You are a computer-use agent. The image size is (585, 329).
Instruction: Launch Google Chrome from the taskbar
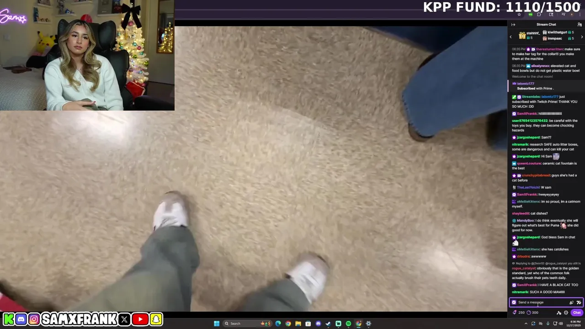point(288,324)
